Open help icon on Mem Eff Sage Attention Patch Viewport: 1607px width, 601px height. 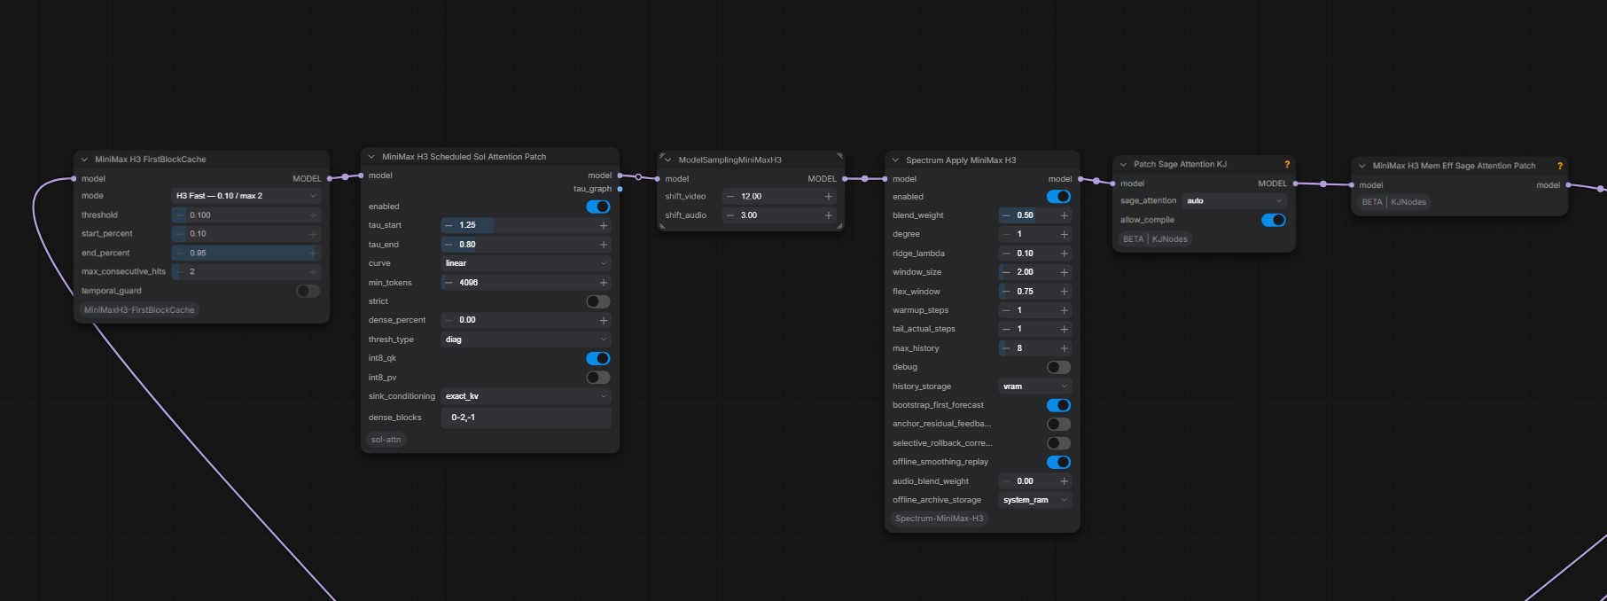[1560, 166]
